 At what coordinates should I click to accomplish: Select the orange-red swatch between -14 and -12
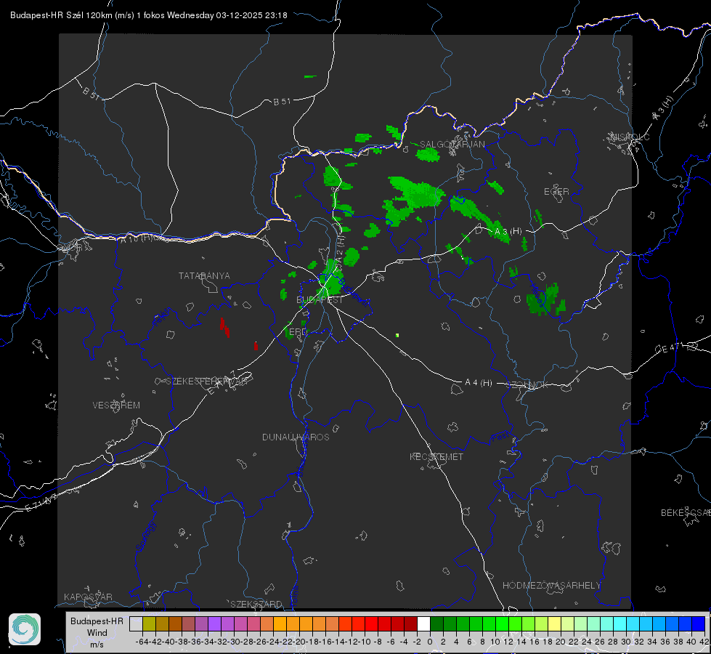click(345, 623)
